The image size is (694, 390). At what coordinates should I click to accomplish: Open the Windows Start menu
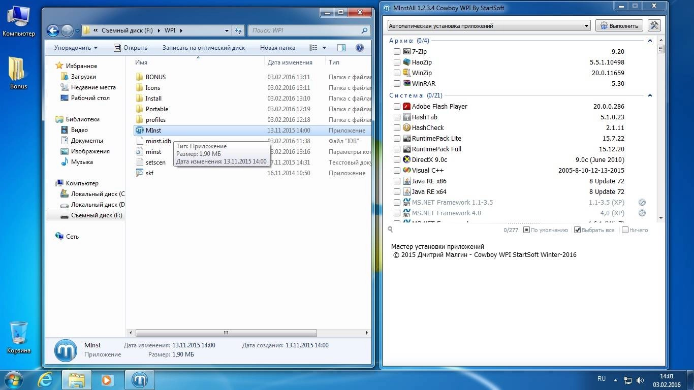(x=14, y=379)
